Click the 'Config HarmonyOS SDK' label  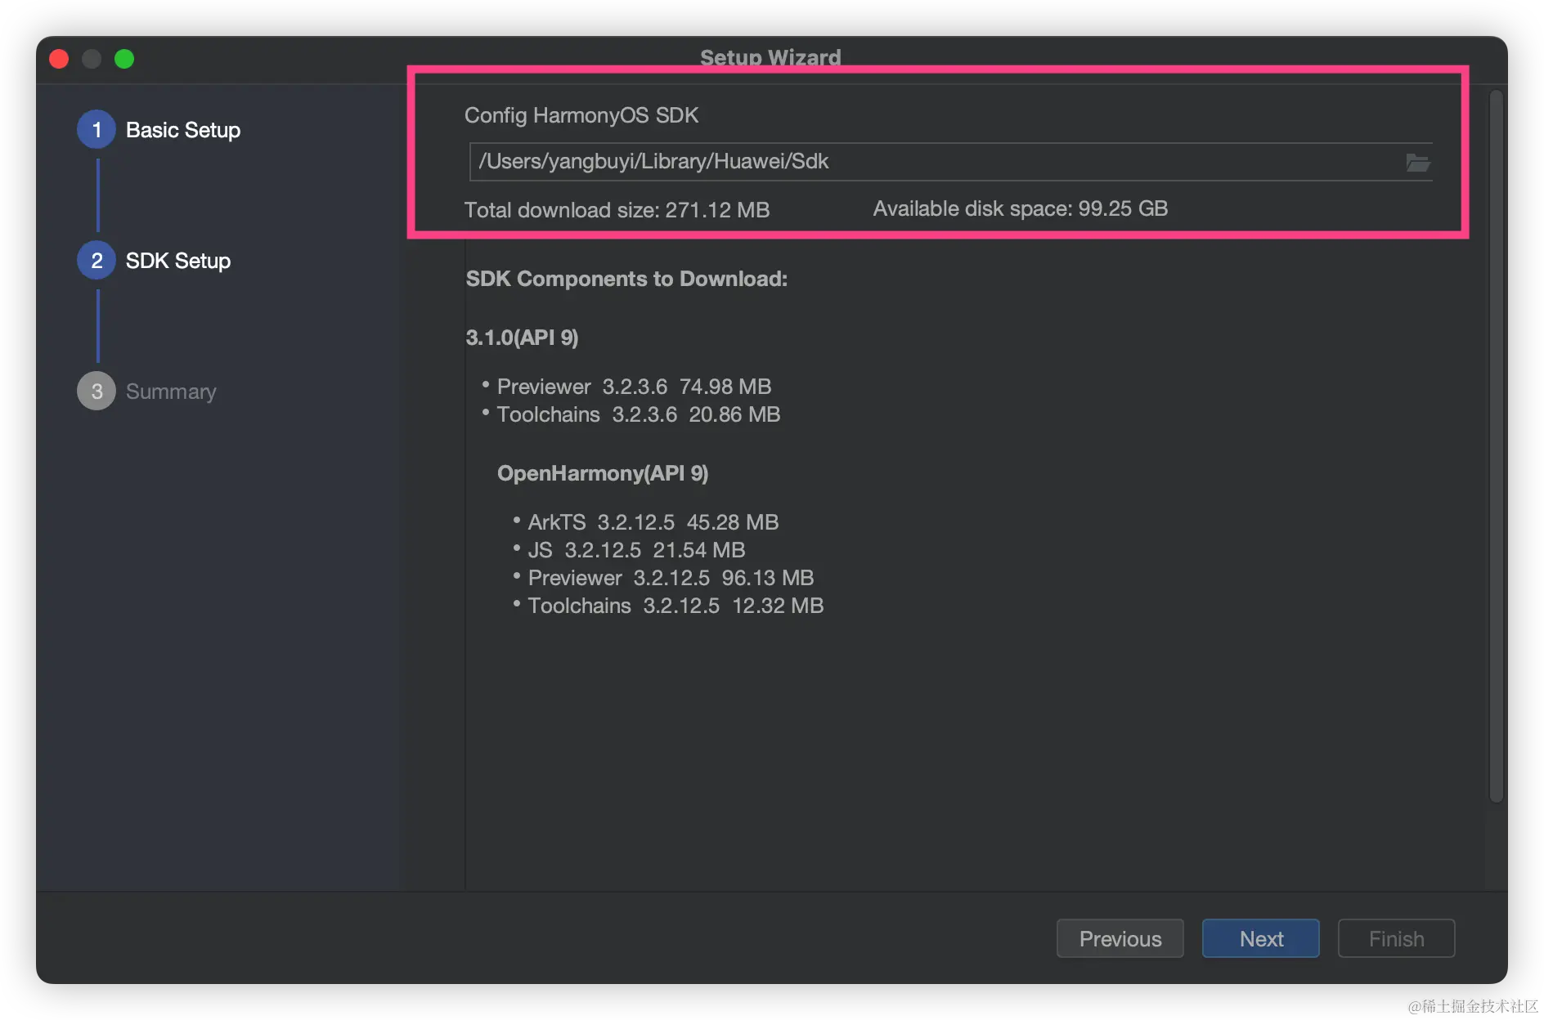[581, 115]
